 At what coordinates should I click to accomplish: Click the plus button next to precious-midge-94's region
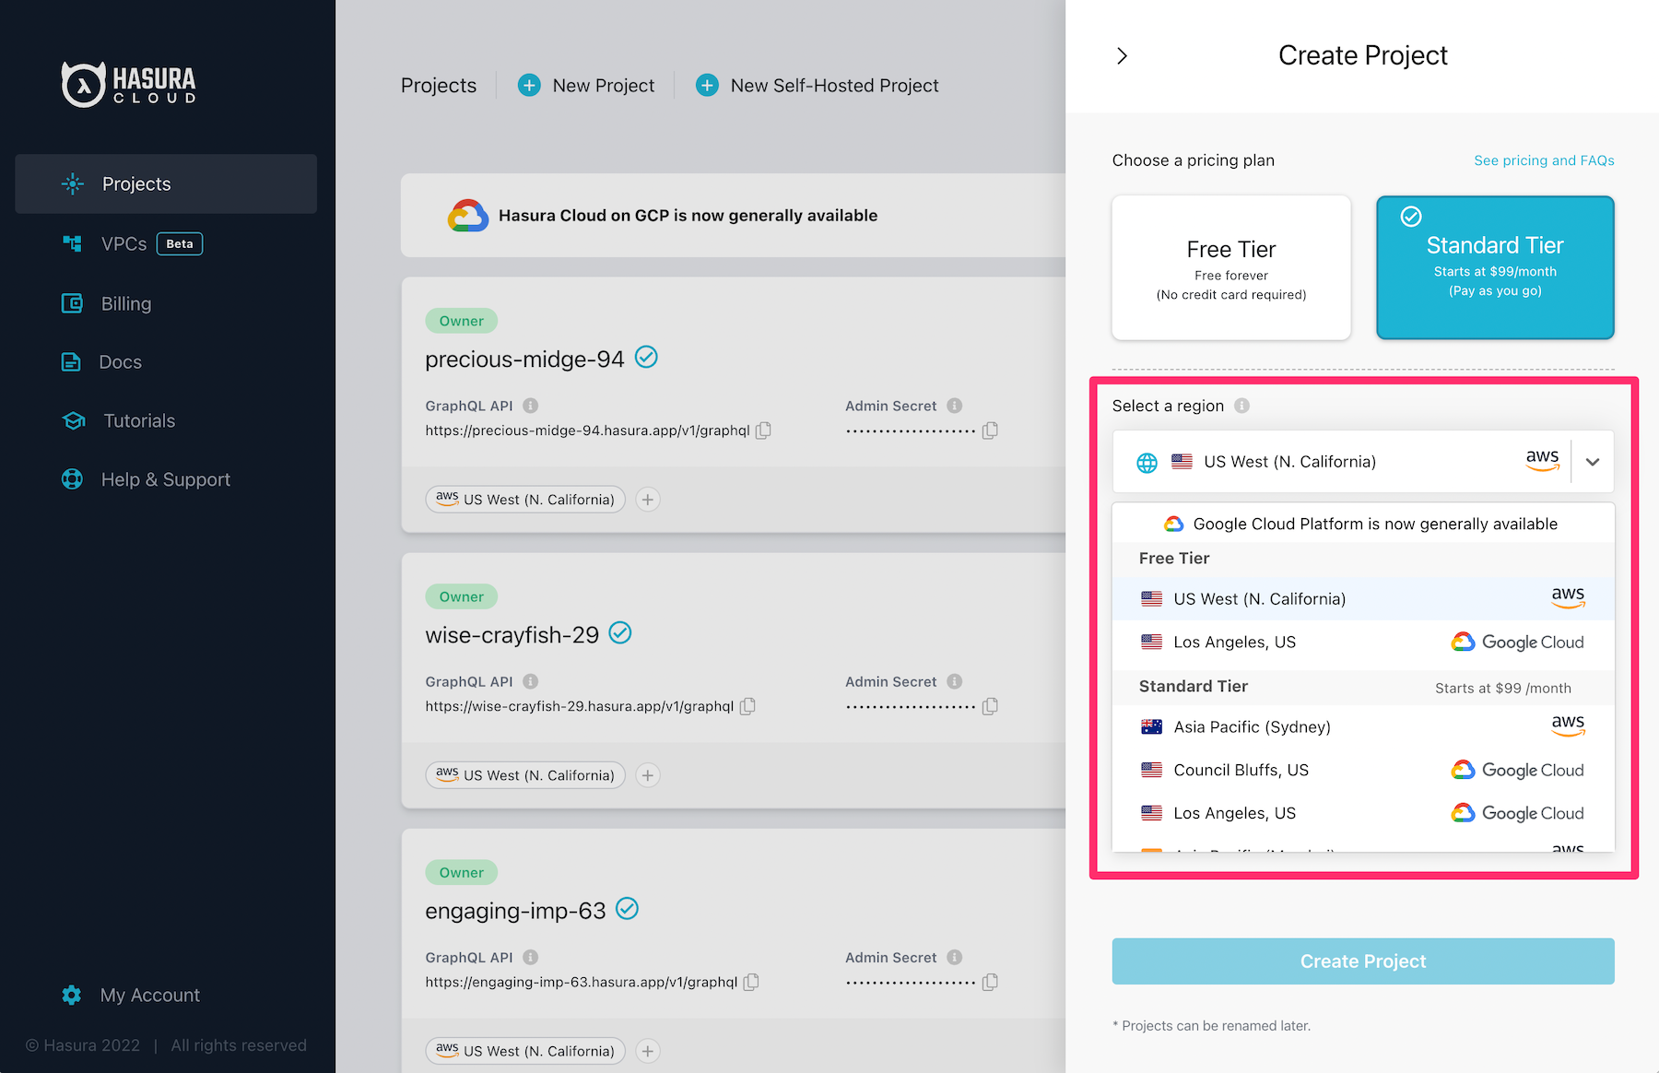point(647,499)
